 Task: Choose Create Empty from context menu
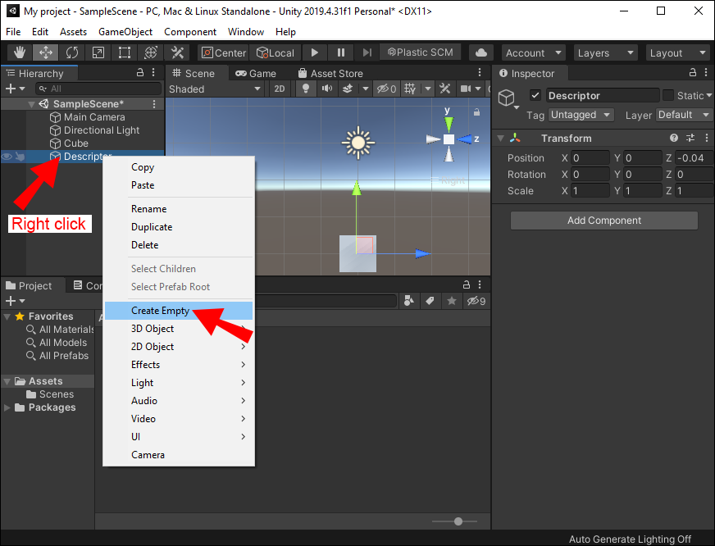point(178,311)
